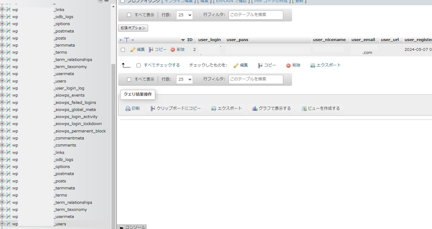Click the table icon beside _aiowps_login_lockdown
Viewport: 432px width, 229px height.
(8, 124)
